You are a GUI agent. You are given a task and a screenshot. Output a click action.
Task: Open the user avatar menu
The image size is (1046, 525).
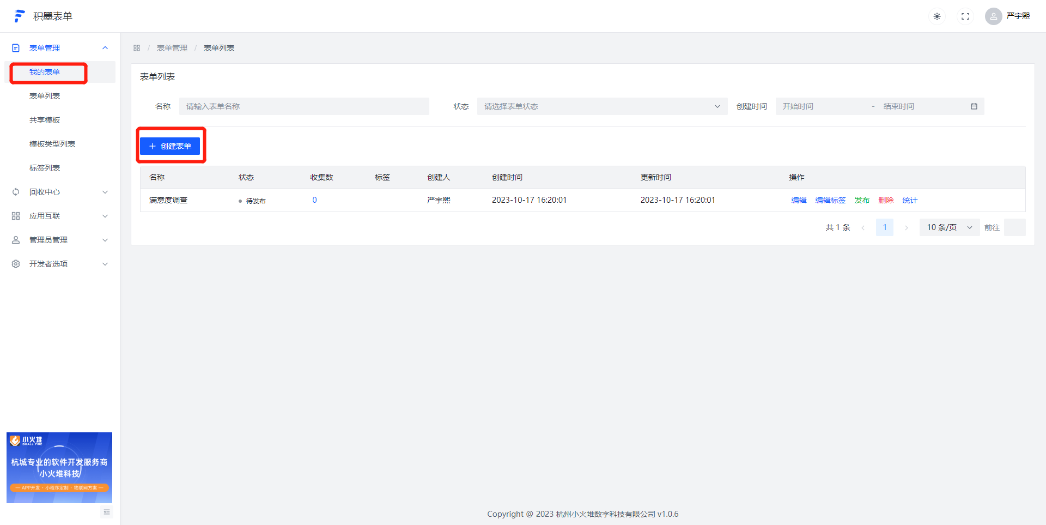(993, 16)
